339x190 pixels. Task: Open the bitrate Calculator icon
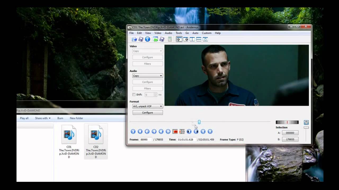[170, 39]
